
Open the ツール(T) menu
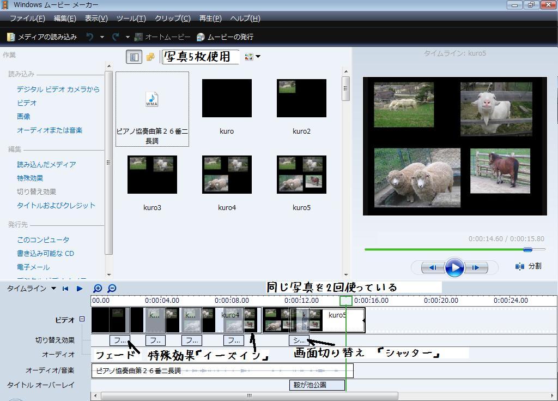pos(131,18)
